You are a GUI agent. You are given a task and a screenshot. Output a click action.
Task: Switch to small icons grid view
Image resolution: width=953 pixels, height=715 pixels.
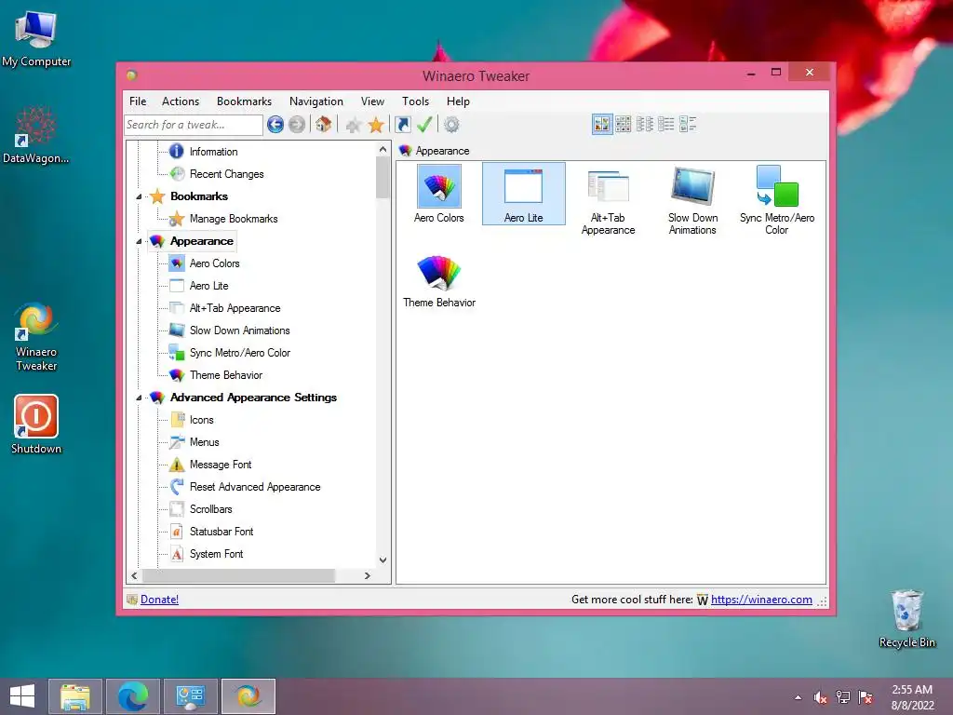click(x=623, y=125)
